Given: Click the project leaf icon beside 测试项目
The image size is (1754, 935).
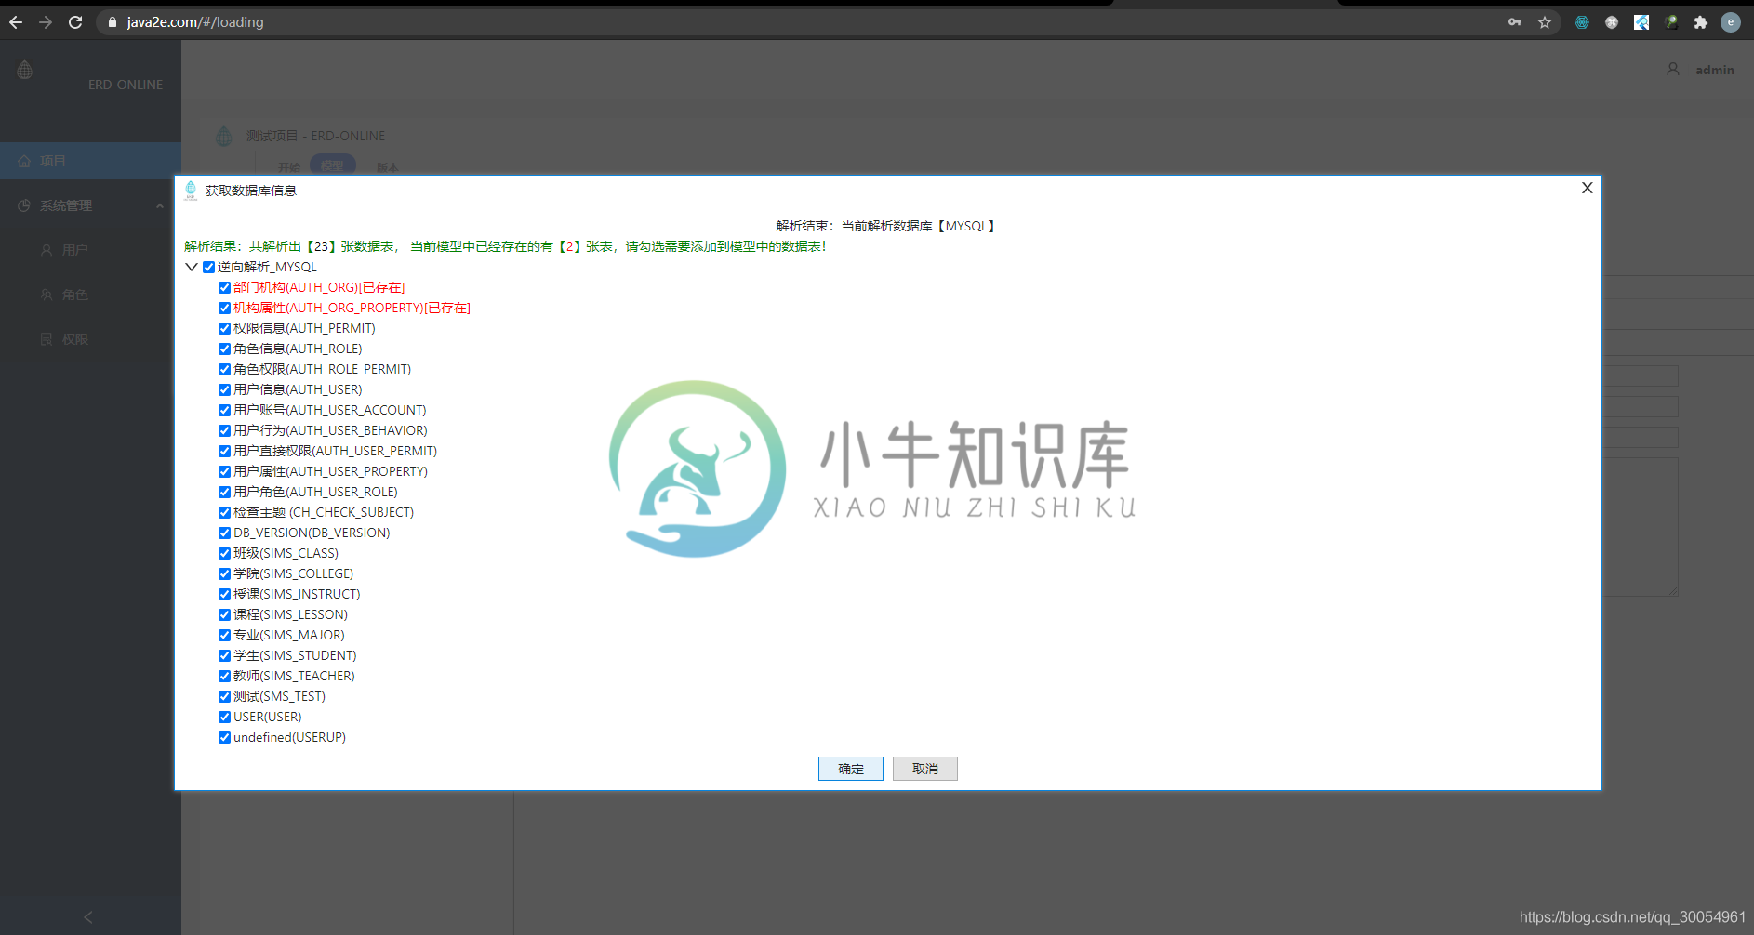Looking at the screenshot, I should pyautogui.click(x=223, y=137).
